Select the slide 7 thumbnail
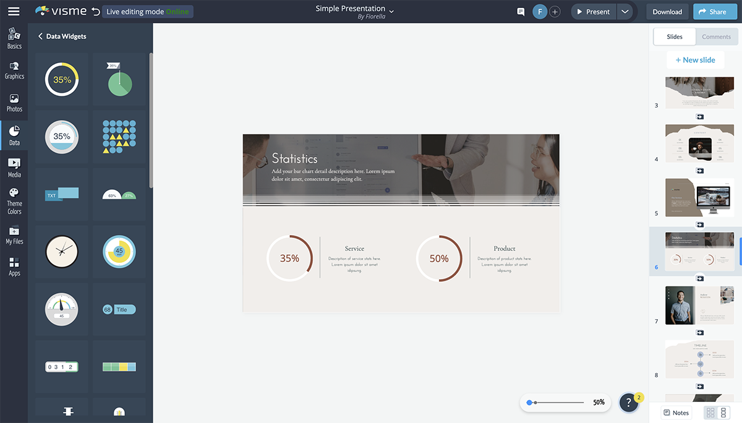The image size is (742, 423). (x=699, y=305)
